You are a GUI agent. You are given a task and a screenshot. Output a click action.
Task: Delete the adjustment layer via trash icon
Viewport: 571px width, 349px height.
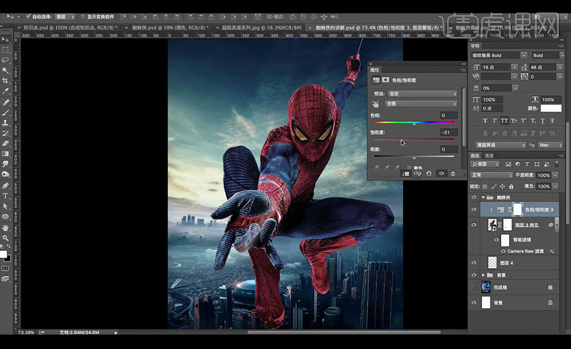[x=453, y=174]
